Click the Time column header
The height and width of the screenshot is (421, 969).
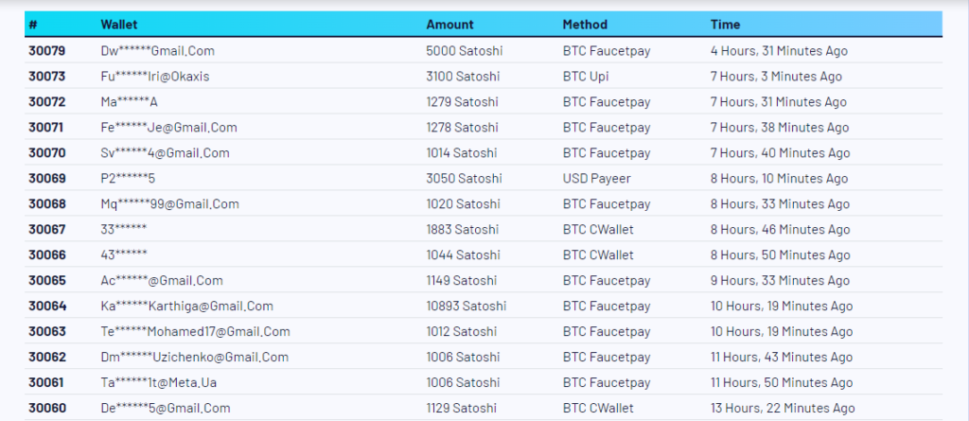coord(725,25)
